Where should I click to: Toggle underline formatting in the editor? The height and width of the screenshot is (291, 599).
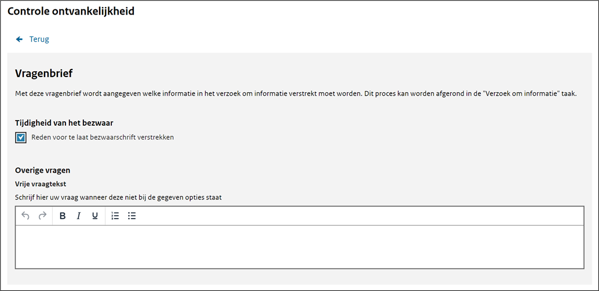(x=95, y=216)
